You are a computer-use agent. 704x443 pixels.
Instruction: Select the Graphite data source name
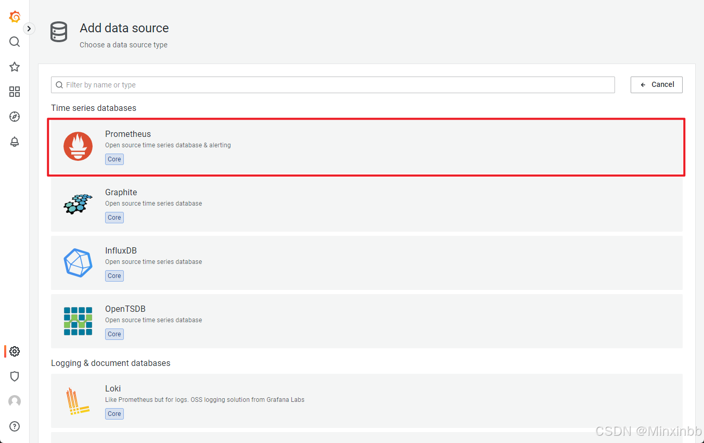pos(121,192)
